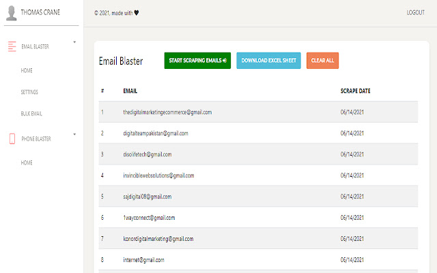Viewport: 437px width, 273px height.
Task: Sort by the Email column header
Action: [x=130, y=91]
